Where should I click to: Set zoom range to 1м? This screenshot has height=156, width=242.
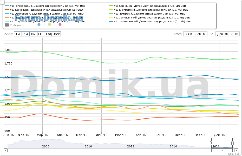point(18,34)
